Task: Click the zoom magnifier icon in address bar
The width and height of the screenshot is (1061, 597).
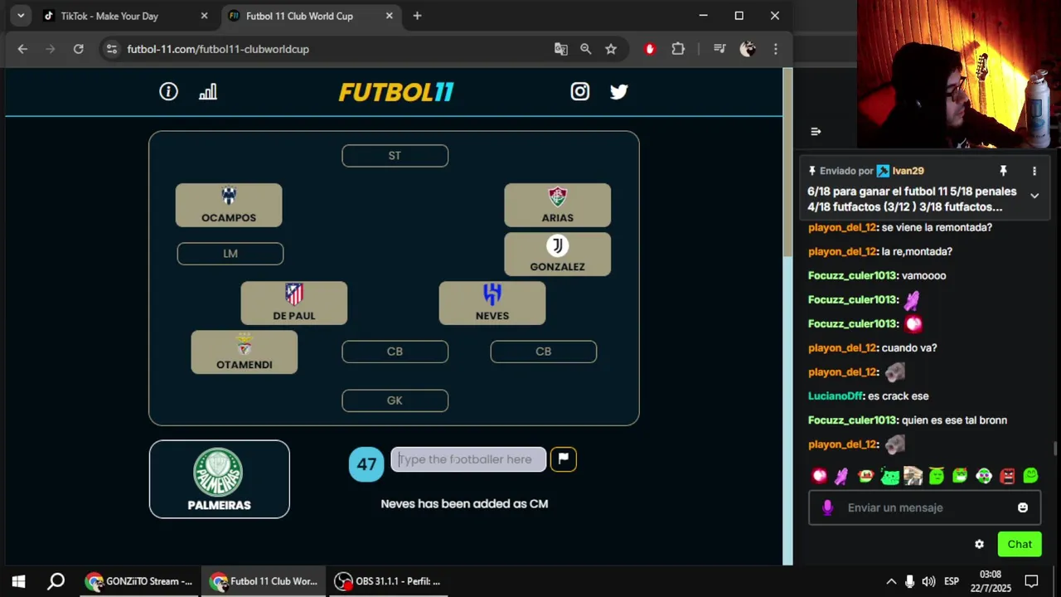Action: point(586,49)
